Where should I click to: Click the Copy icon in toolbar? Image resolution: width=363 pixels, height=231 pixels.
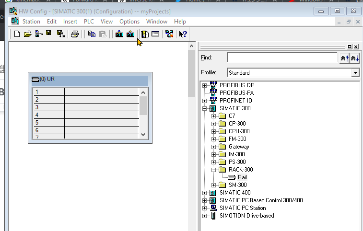(92, 34)
